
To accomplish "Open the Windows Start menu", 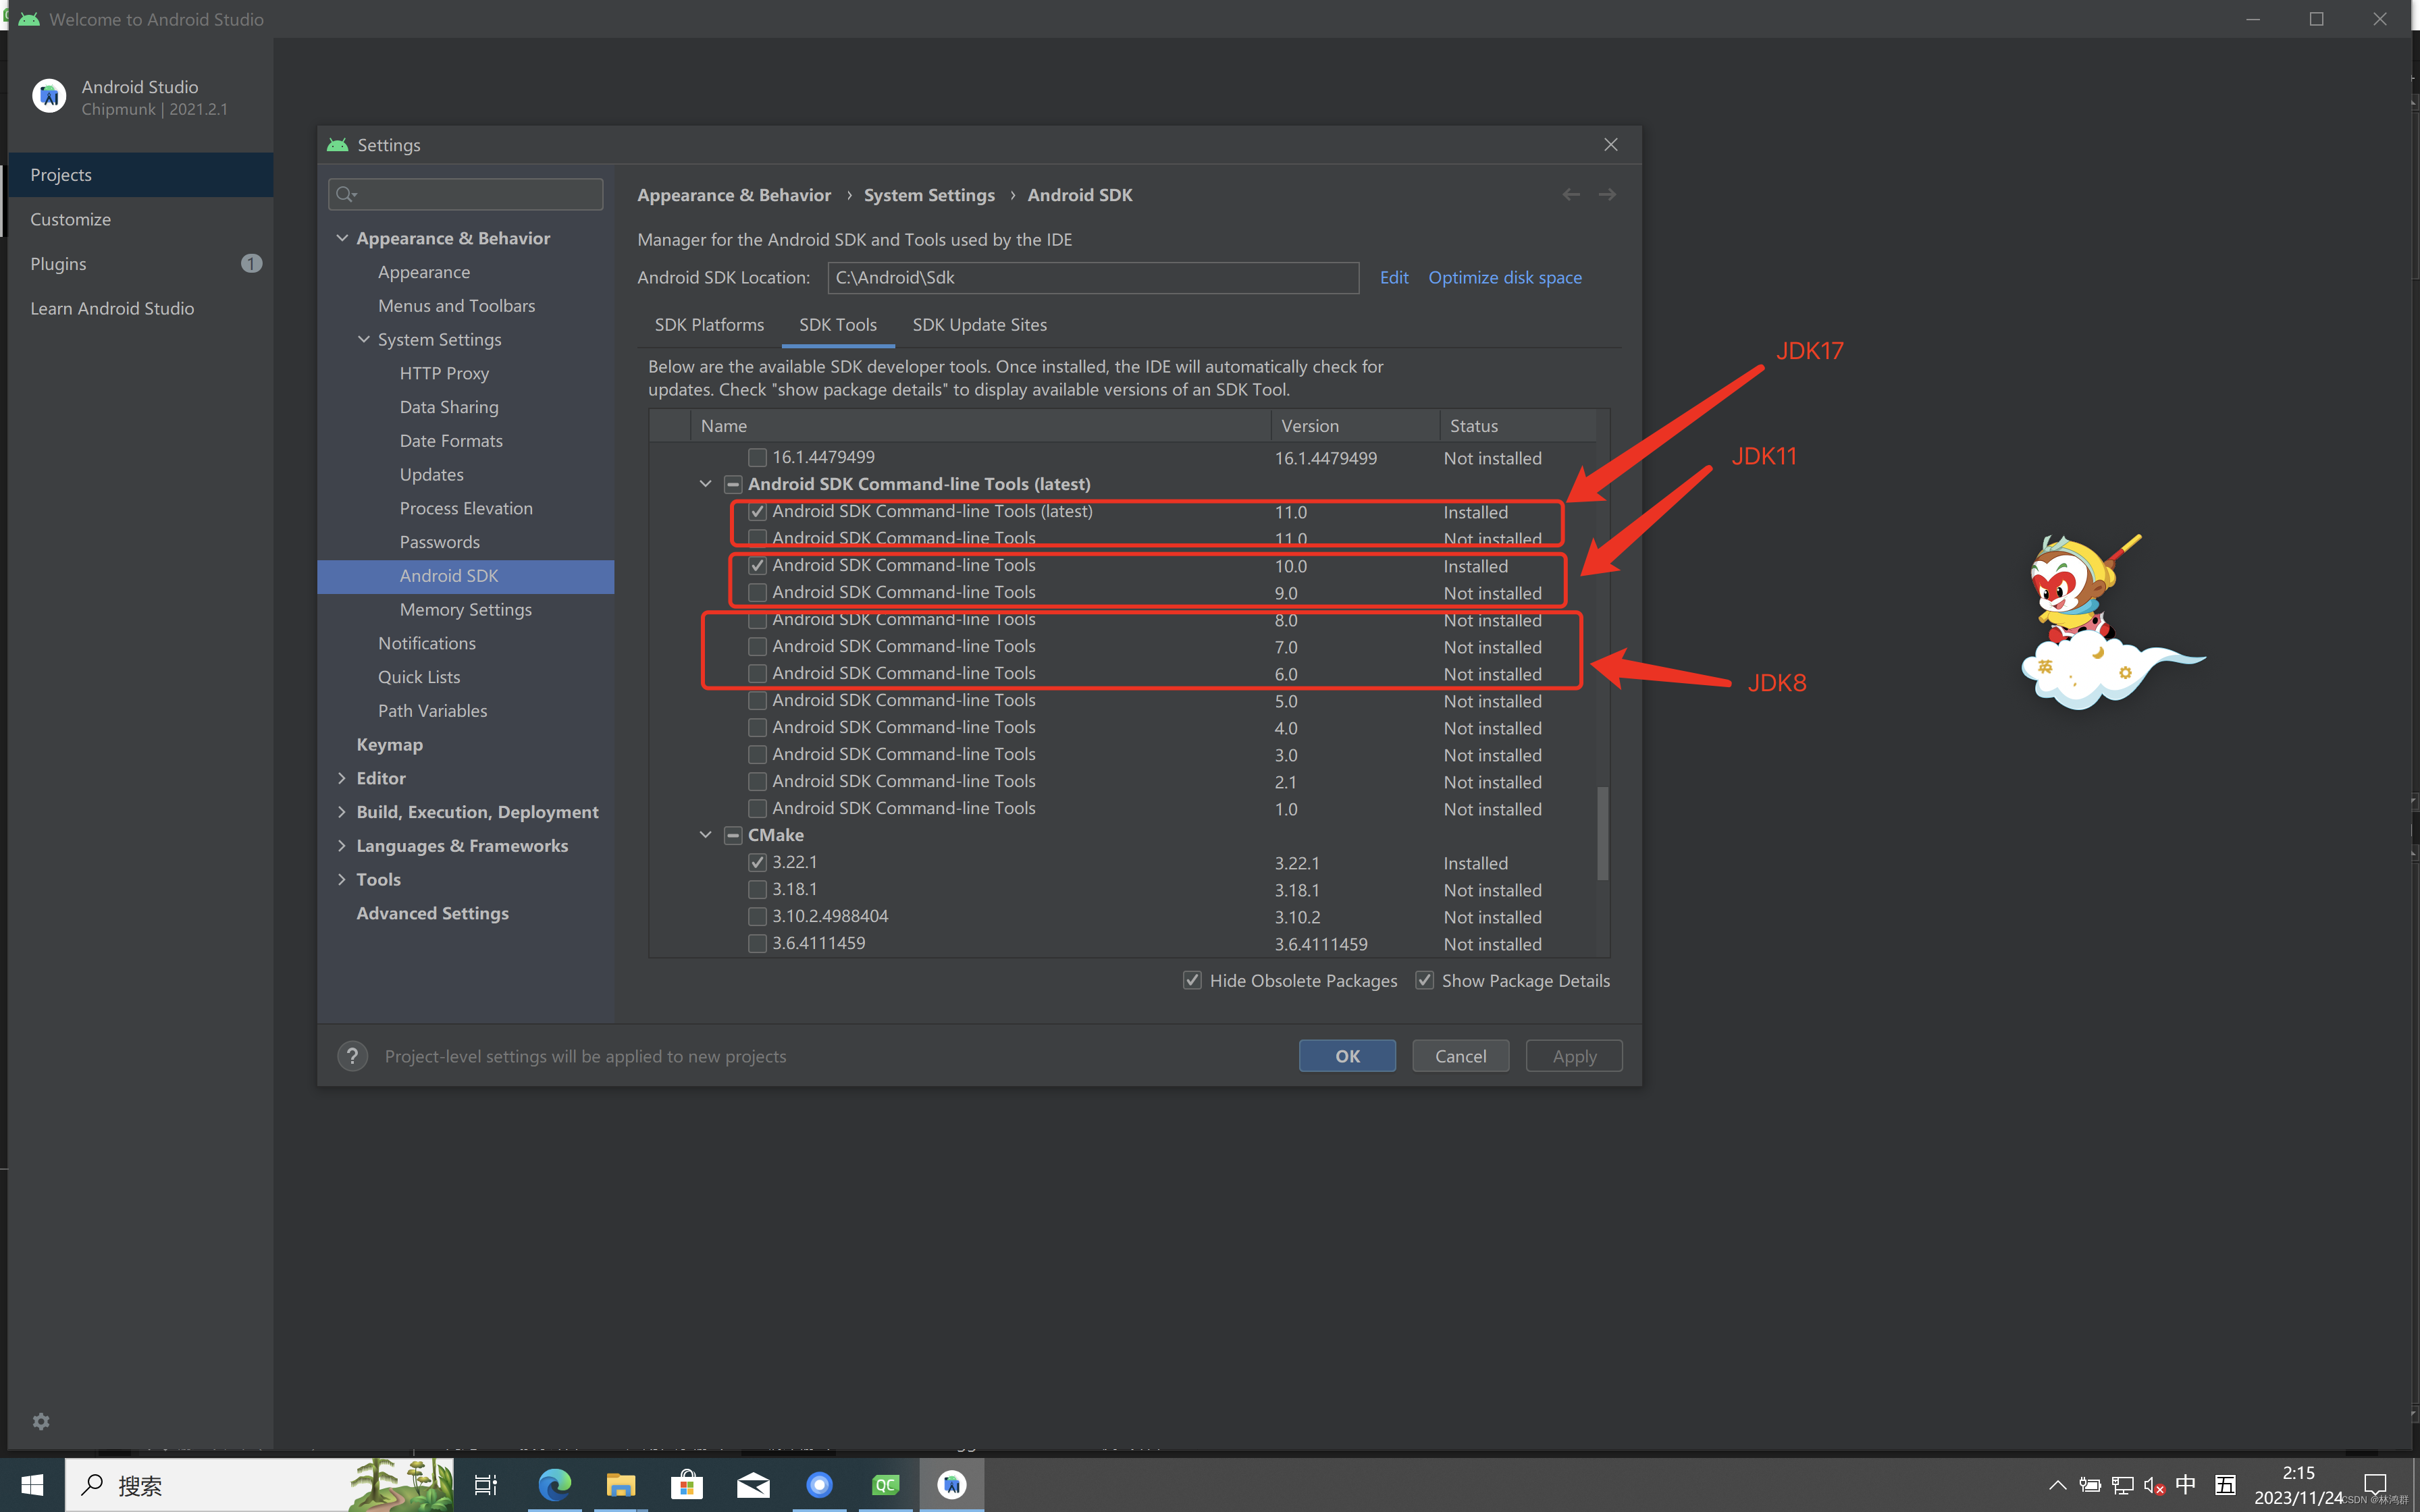I will (x=32, y=1485).
